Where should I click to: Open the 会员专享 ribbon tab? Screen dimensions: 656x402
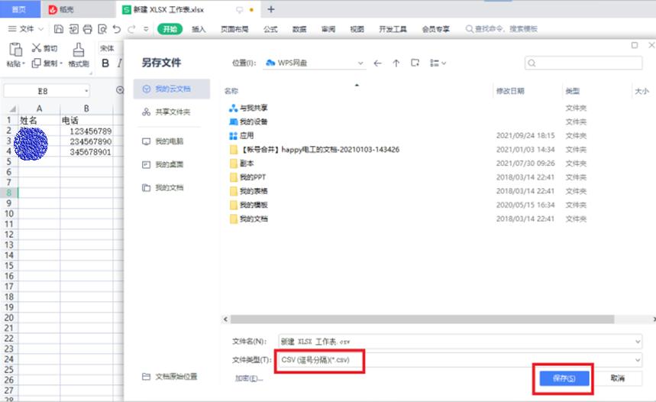point(435,29)
